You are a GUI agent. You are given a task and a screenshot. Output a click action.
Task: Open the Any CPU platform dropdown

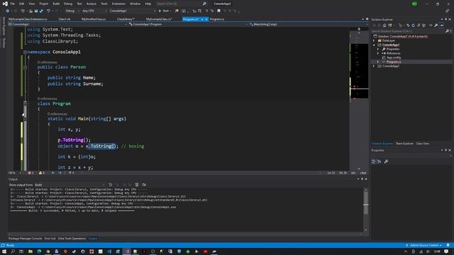pyautogui.click(x=94, y=11)
